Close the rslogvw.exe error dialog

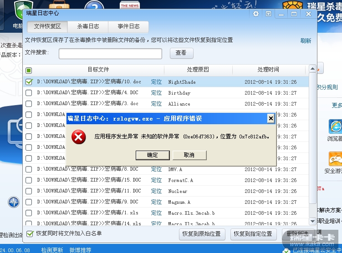(x=271, y=118)
